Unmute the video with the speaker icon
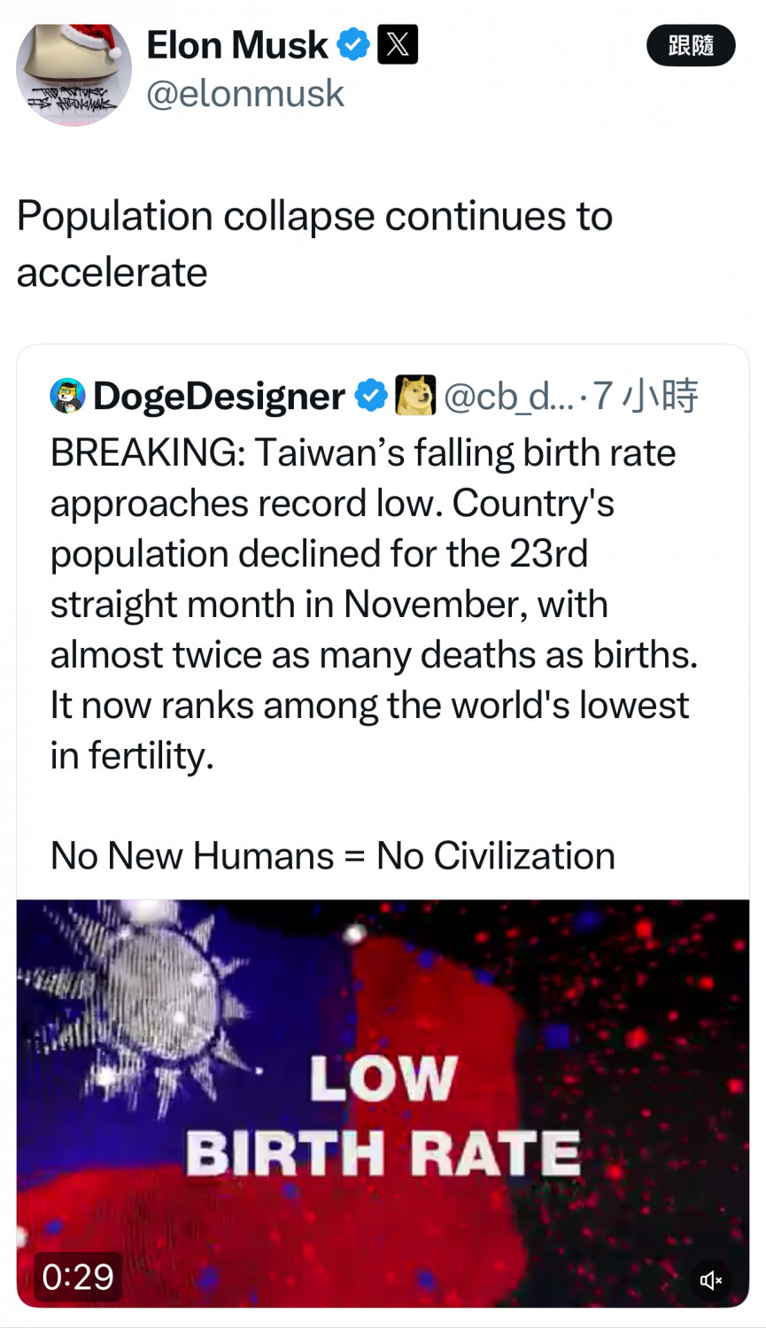Viewport: 766px width, 1328px height. 710,1279
